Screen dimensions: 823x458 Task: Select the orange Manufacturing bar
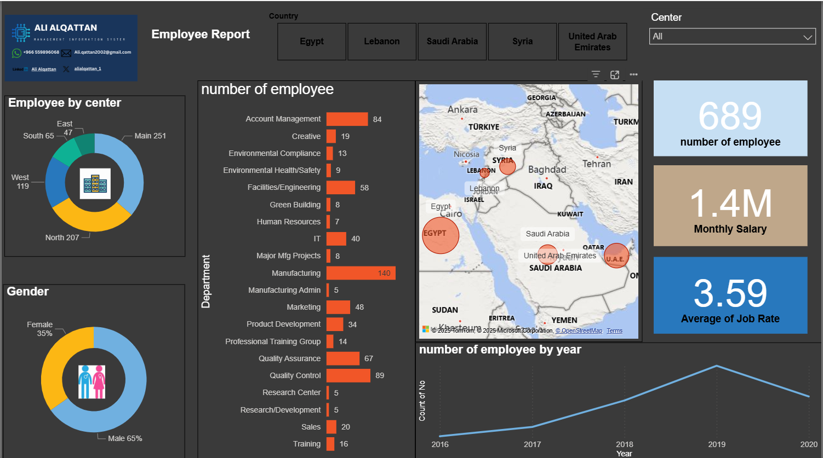click(361, 273)
